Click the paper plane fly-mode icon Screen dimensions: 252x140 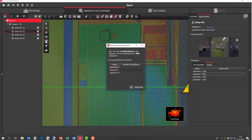(x=46, y=46)
